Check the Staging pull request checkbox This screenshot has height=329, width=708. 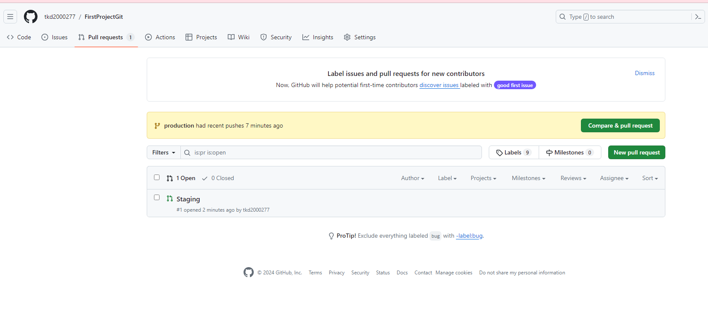[x=157, y=198]
